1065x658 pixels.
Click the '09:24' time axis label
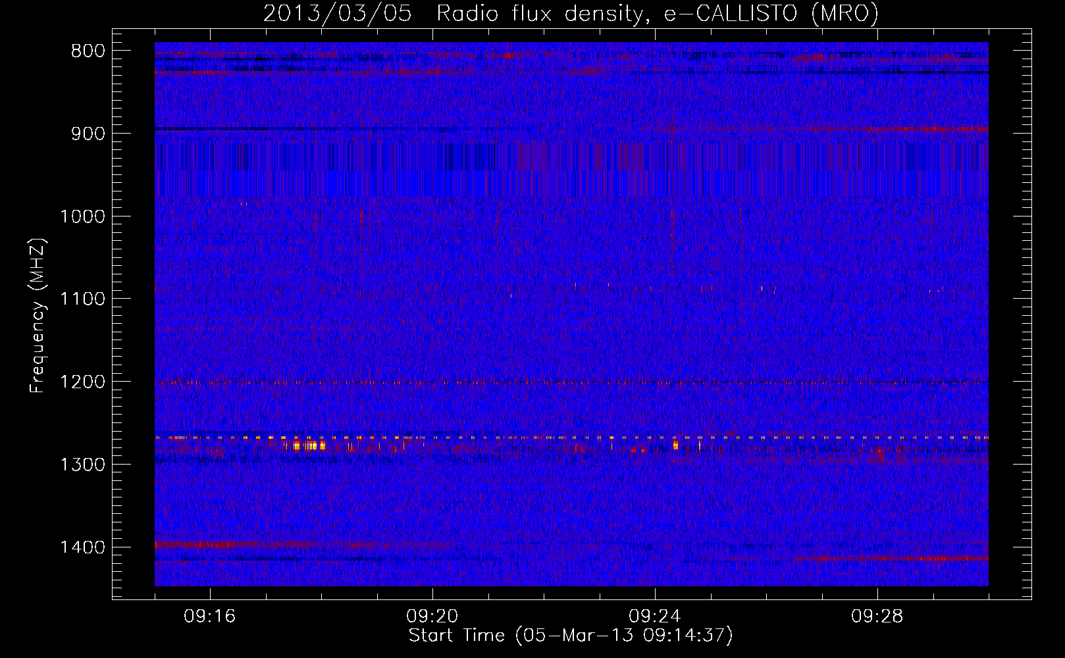[x=655, y=617]
